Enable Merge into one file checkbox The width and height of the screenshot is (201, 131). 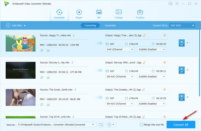click(141, 125)
